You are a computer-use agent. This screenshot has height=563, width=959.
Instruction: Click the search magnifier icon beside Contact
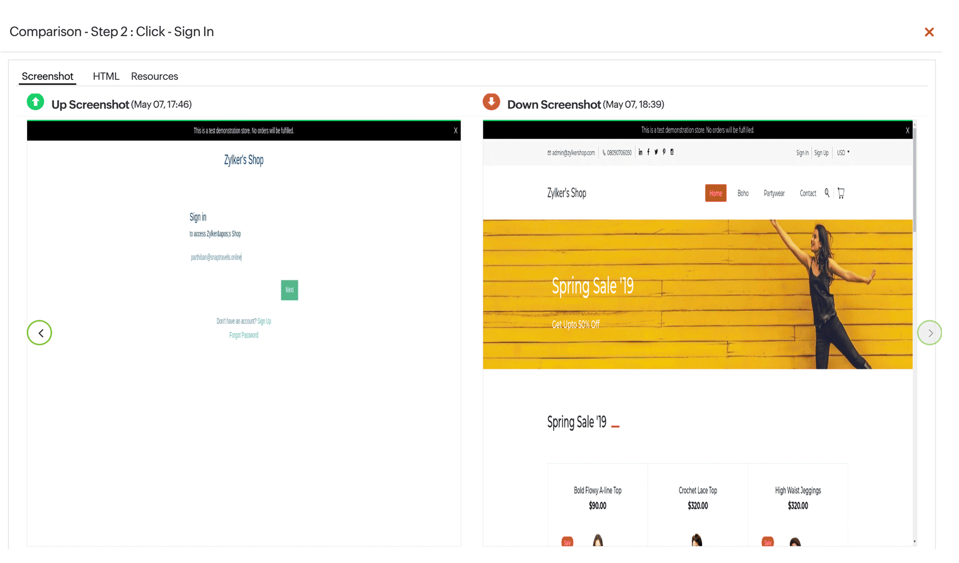[827, 193]
